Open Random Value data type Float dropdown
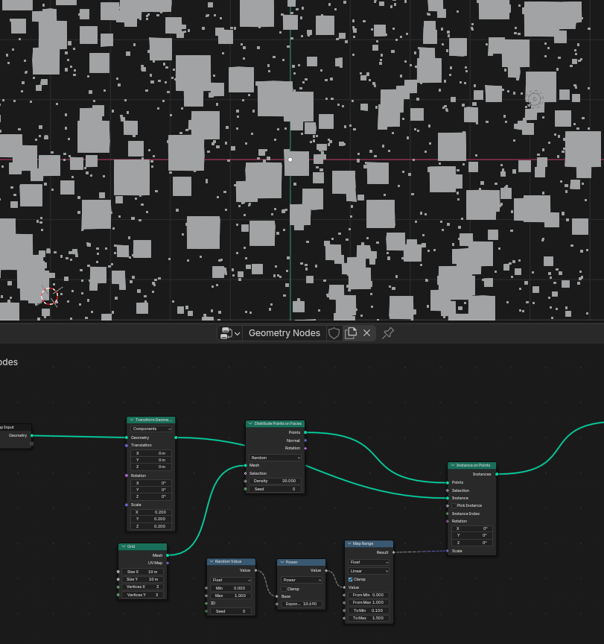The image size is (604, 644). (x=231, y=580)
